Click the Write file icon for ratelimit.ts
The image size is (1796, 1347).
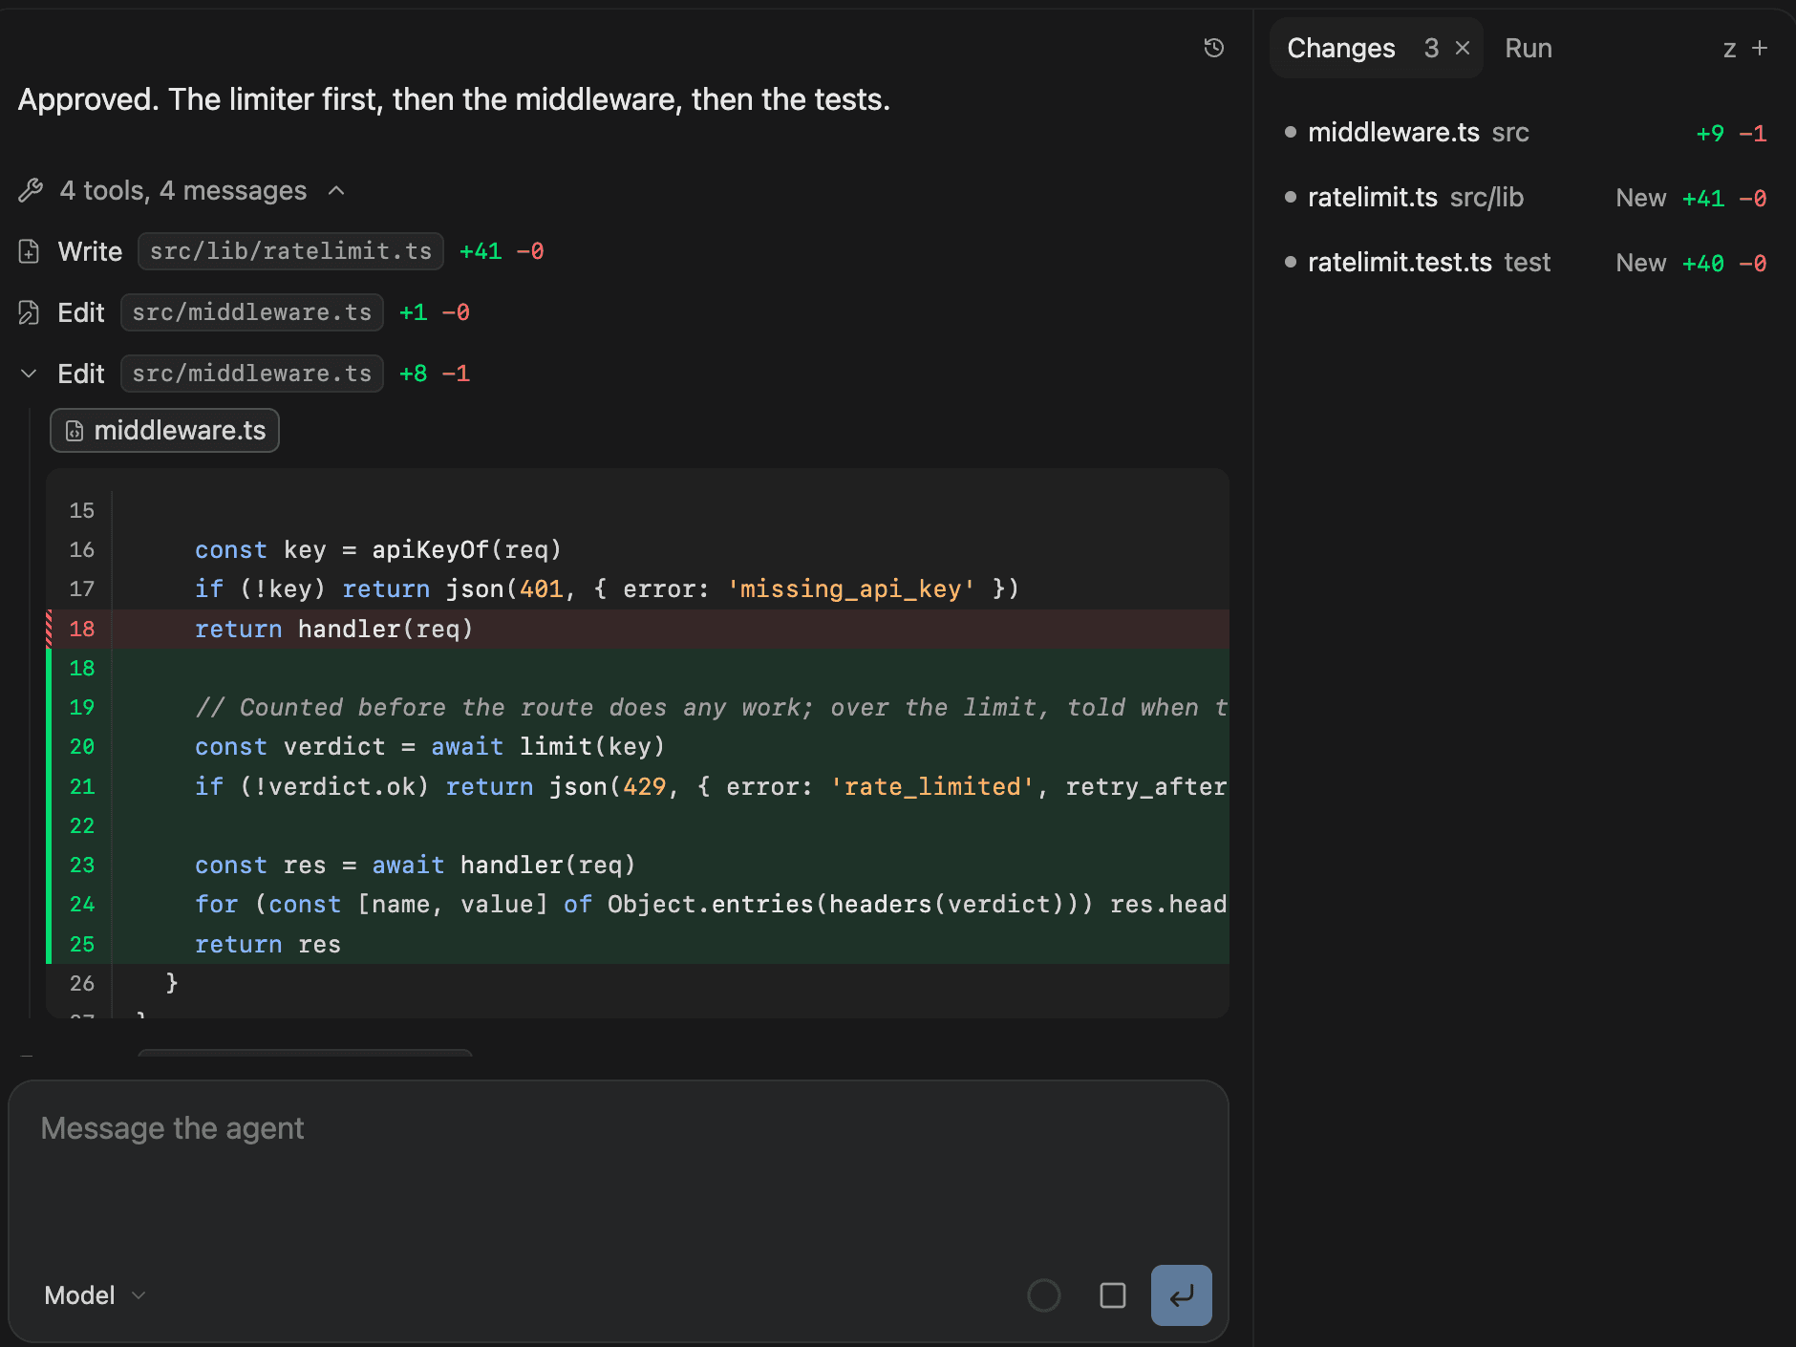point(30,251)
